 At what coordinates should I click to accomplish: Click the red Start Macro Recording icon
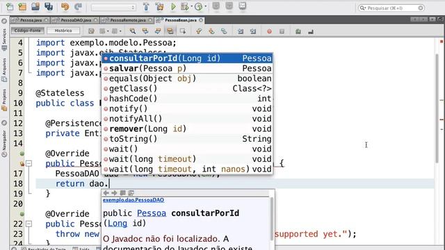coord(269,31)
